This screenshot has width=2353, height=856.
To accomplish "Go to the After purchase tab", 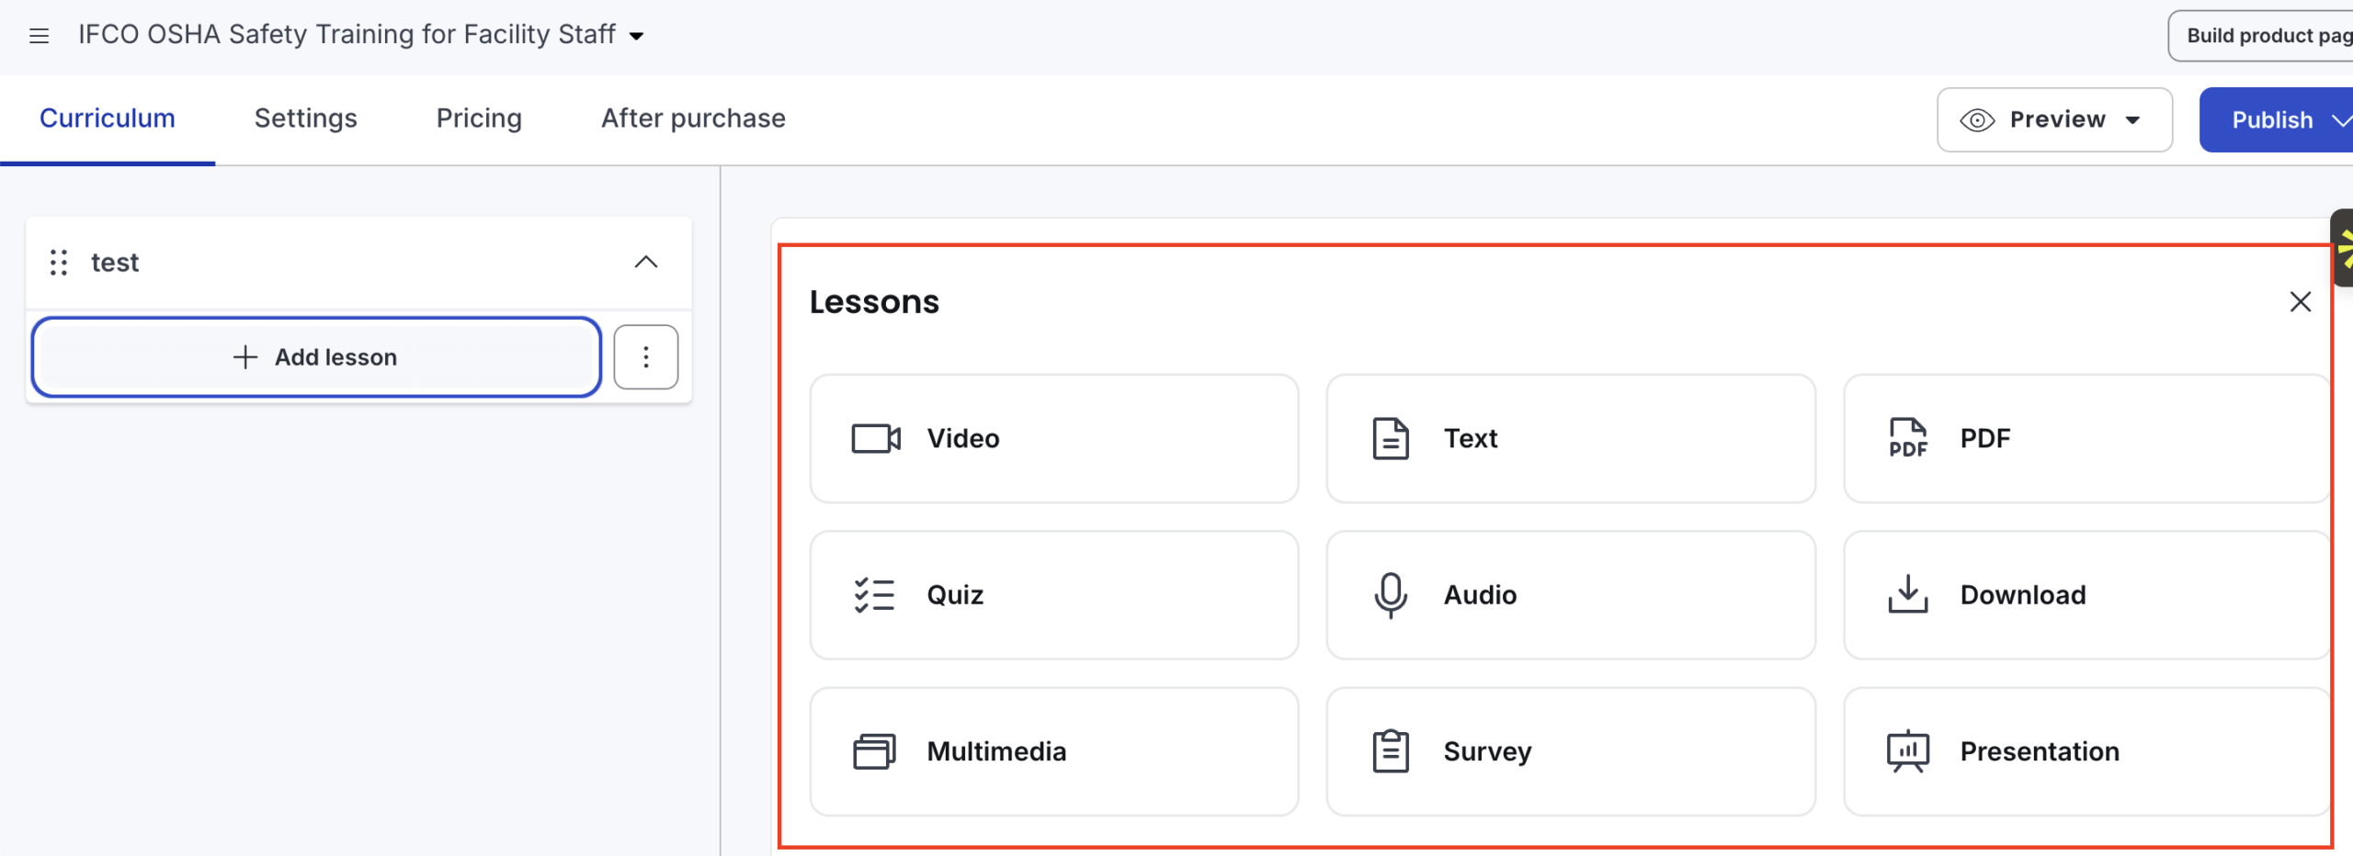I will pyautogui.click(x=693, y=118).
